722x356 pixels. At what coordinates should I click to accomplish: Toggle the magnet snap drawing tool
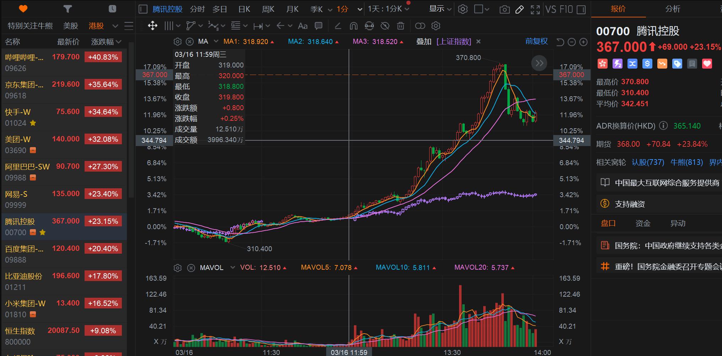[x=354, y=26]
